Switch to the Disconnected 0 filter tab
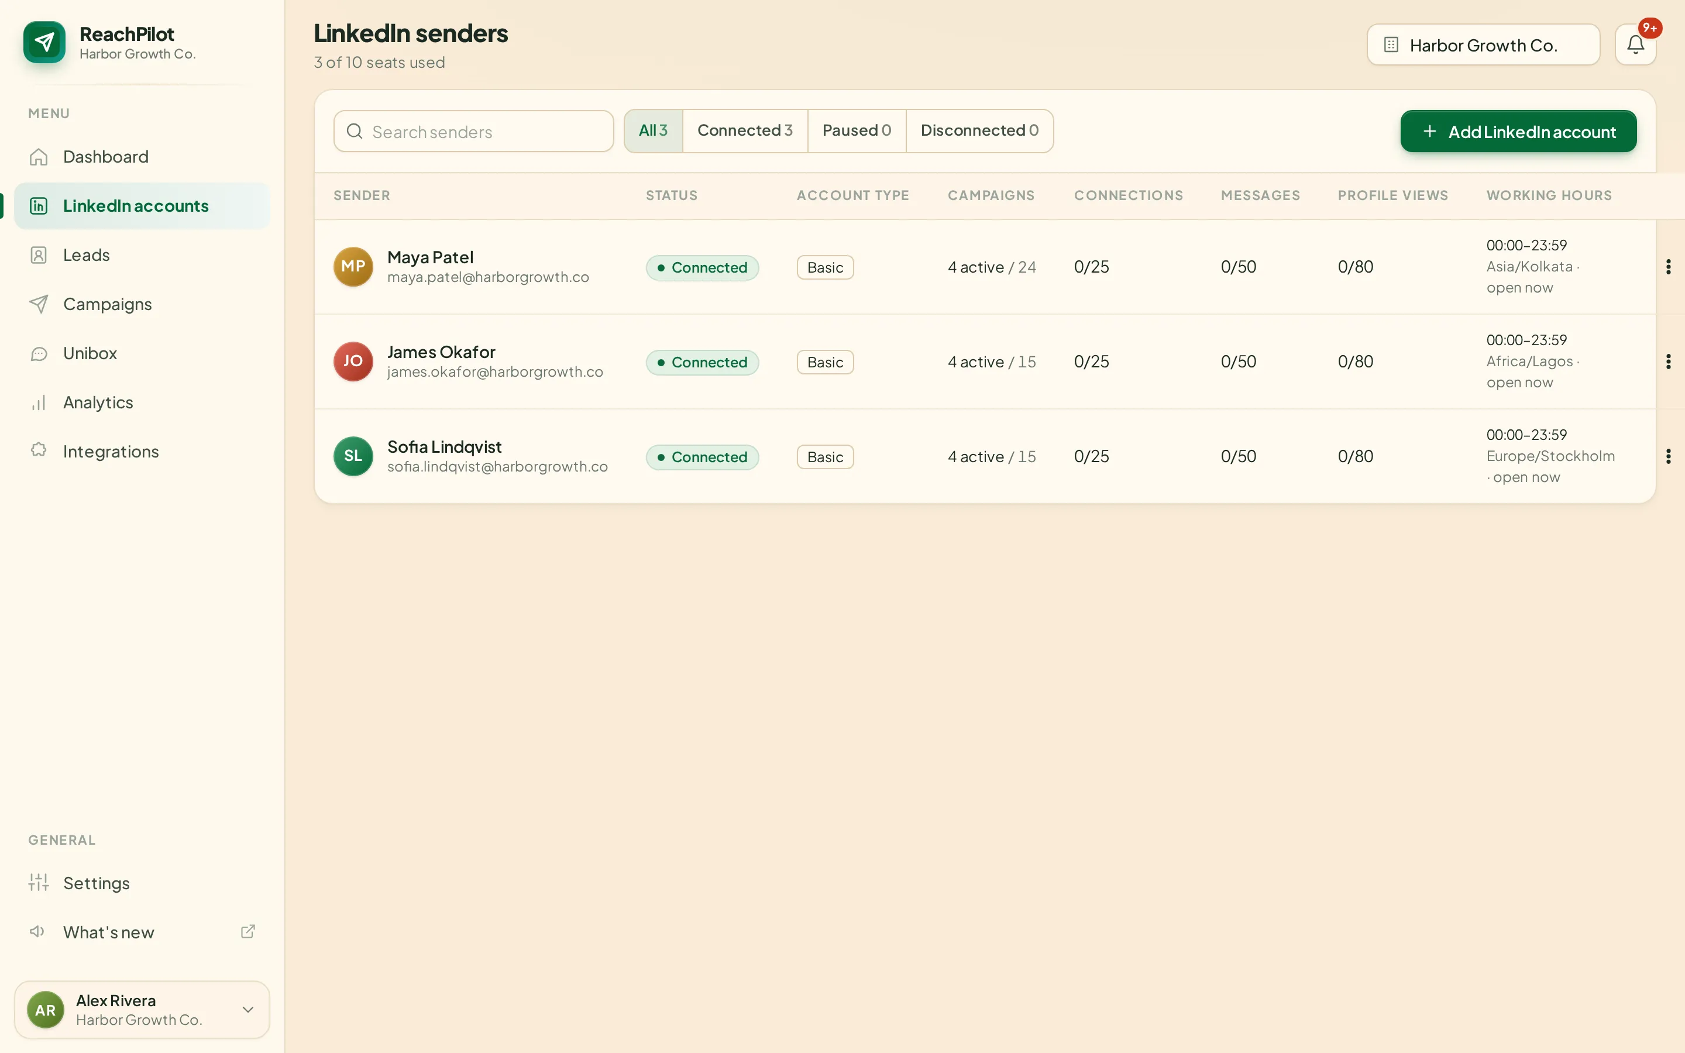 979,131
